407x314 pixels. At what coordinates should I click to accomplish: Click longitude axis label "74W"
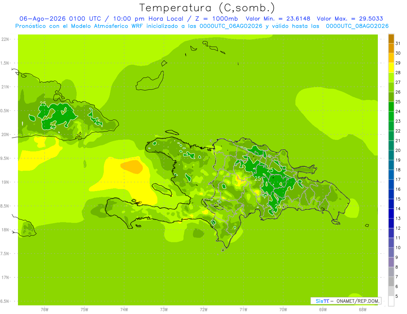point(124,309)
